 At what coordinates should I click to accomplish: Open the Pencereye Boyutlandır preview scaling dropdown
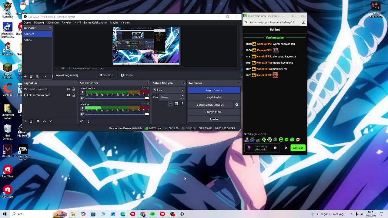(101, 68)
